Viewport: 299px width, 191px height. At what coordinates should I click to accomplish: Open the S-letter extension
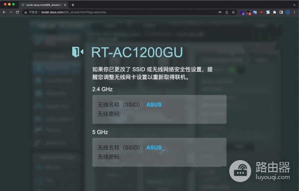click(x=268, y=12)
